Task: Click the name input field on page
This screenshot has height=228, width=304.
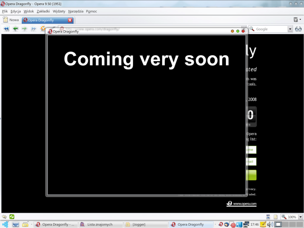Action: pos(251,150)
